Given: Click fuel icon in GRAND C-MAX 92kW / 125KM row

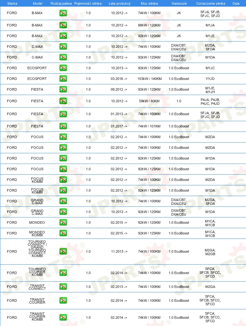Looking at the screenshot, I should coord(63,212).
